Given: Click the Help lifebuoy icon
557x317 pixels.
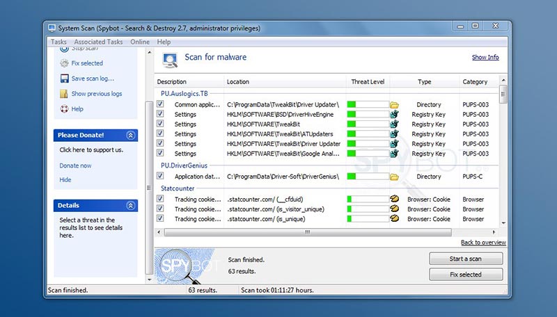Looking at the screenshot, I should (63, 109).
